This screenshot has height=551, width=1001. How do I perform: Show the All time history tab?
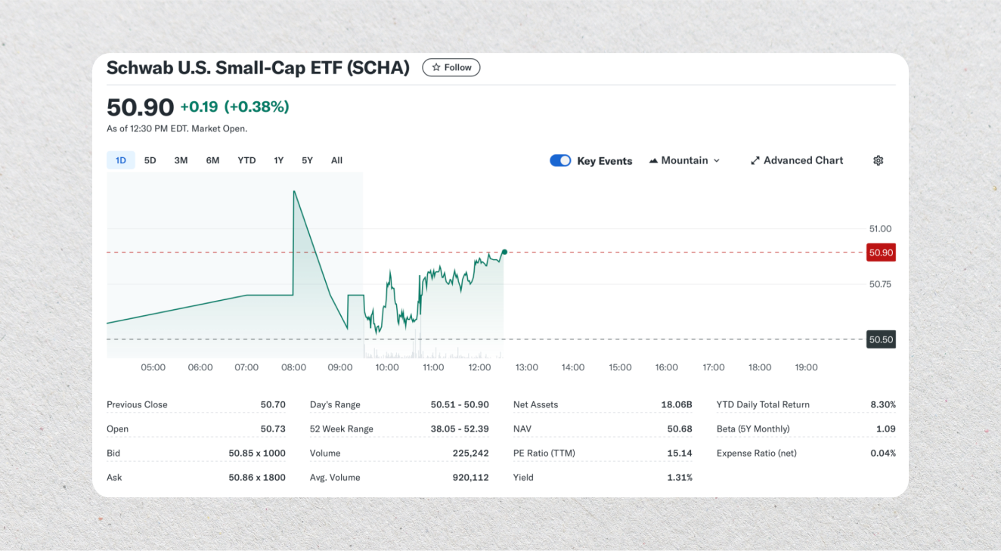(x=336, y=160)
